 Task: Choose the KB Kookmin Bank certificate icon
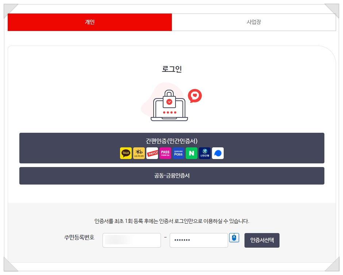139,153
